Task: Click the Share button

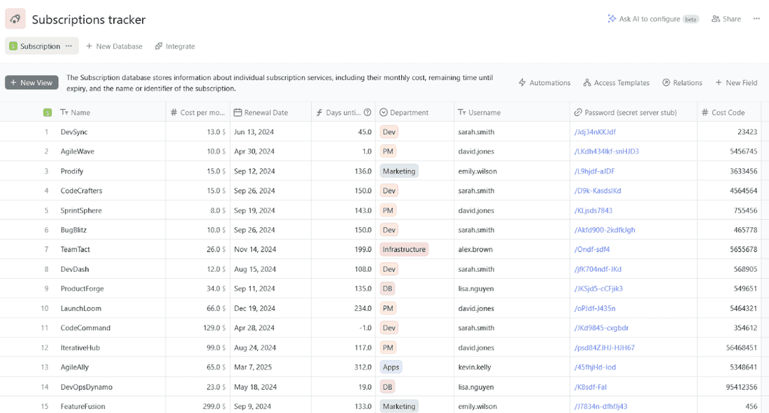Action: pyautogui.click(x=726, y=19)
